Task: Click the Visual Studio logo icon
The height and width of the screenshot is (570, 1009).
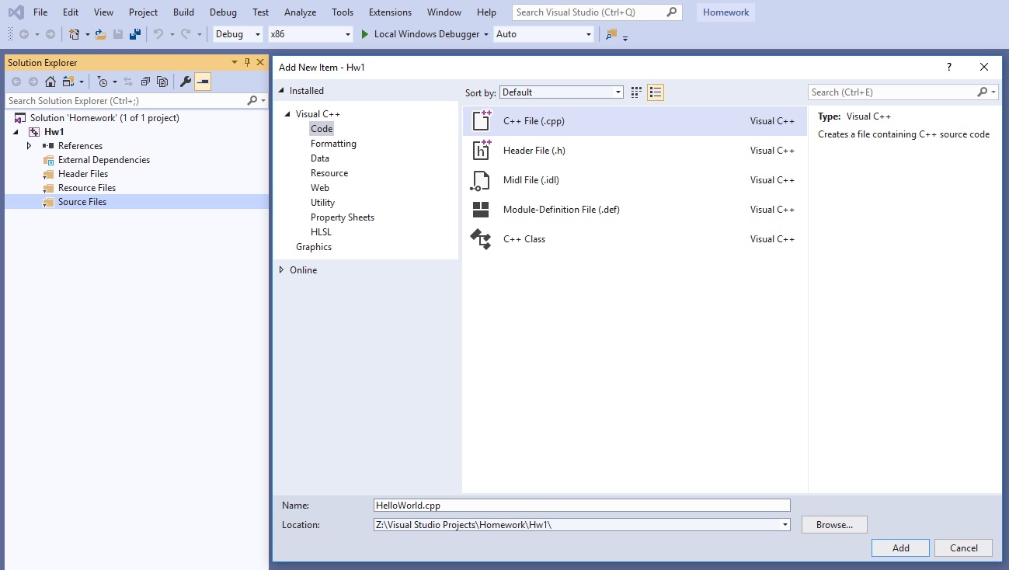Action: point(16,12)
